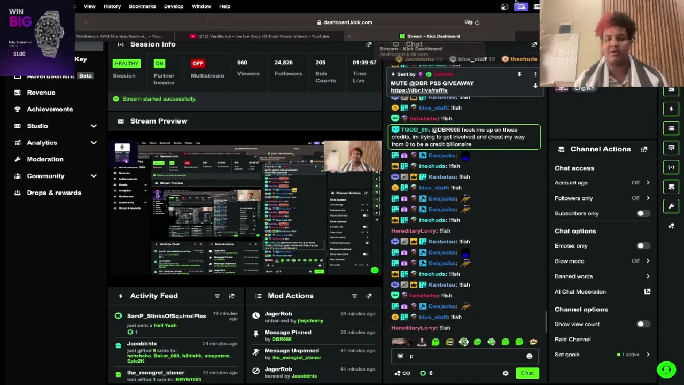684x385 pixels.
Task: Click the session info broadcast sidebar icon
Action: tap(671, 167)
